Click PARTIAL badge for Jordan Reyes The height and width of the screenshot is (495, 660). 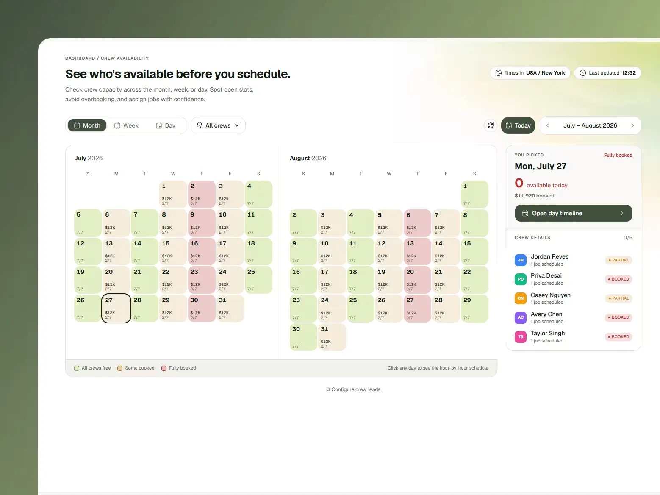(618, 260)
